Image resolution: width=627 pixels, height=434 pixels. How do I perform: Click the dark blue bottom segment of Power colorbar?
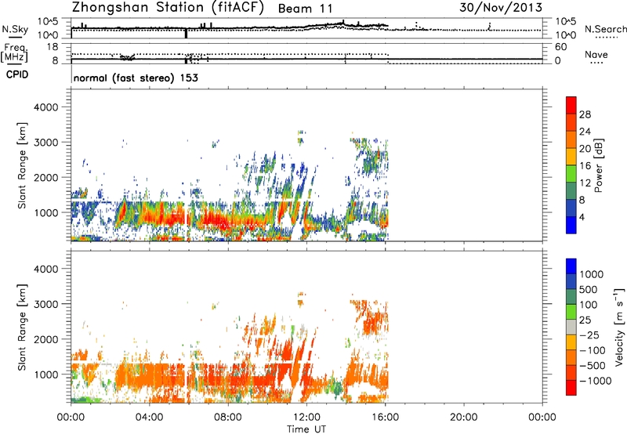point(571,225)
